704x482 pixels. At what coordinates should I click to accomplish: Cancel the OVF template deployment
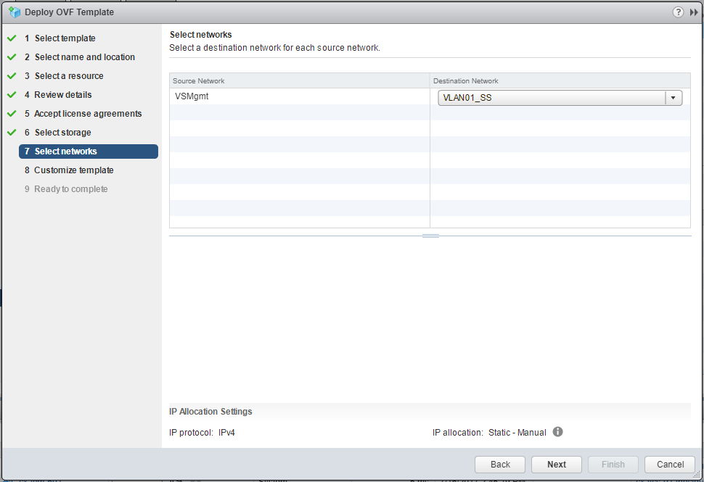point(670,465)
